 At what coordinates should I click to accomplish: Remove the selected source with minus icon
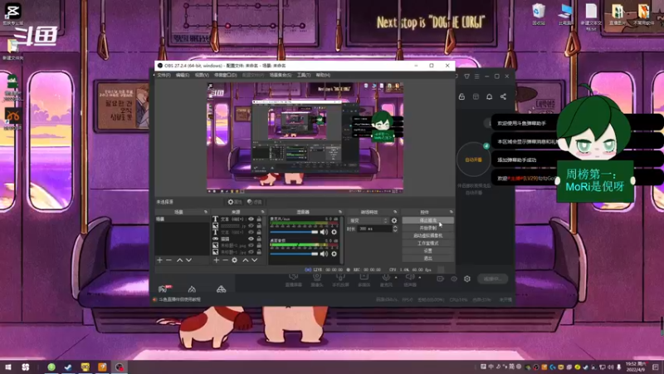click(225, 260)
